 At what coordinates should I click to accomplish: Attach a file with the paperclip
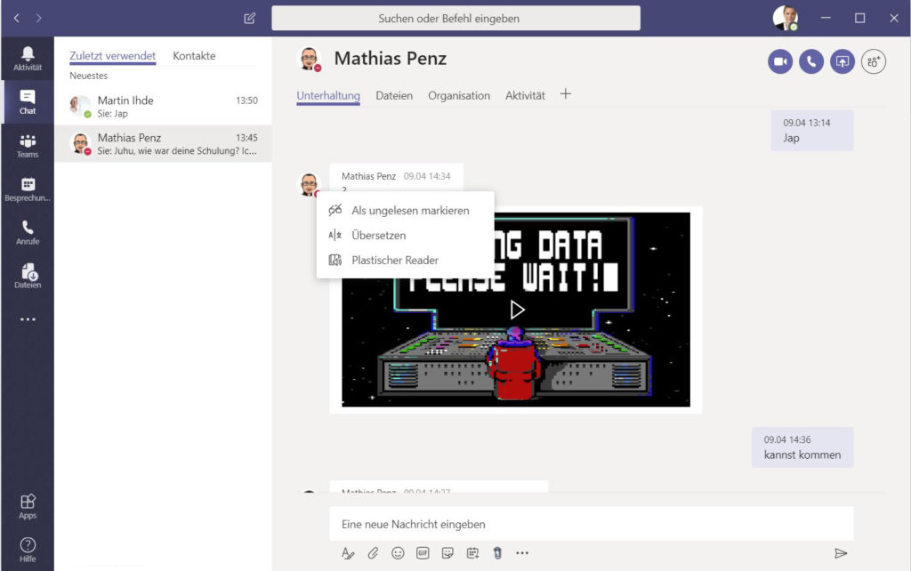pyautogui.click(x=373, y=553)
